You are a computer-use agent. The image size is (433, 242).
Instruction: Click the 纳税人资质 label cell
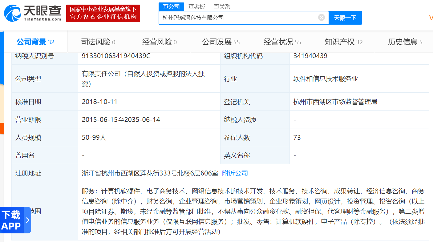[255, 119]
